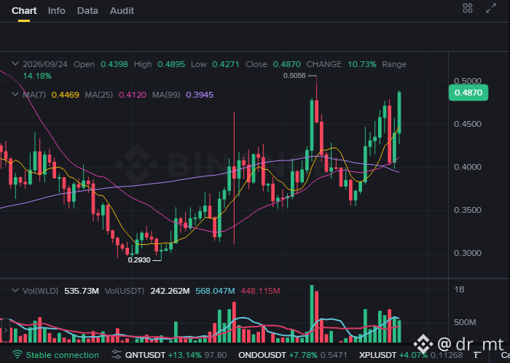Click the 0.5056 high price marker

pos(294,76)
